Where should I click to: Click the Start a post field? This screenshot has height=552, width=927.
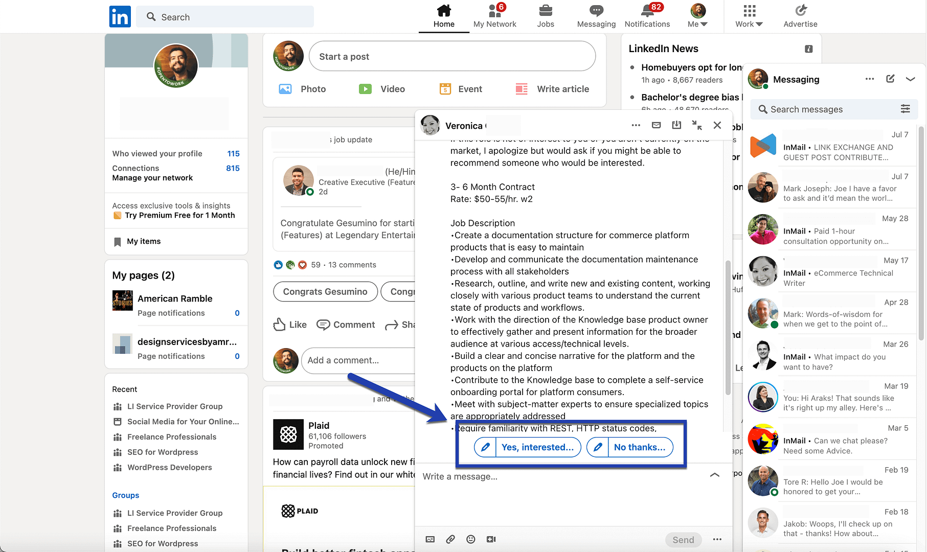coord(452,56)
